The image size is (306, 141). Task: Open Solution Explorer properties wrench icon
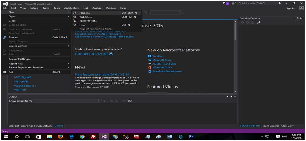pyautogui.click(x=259, y=23)
